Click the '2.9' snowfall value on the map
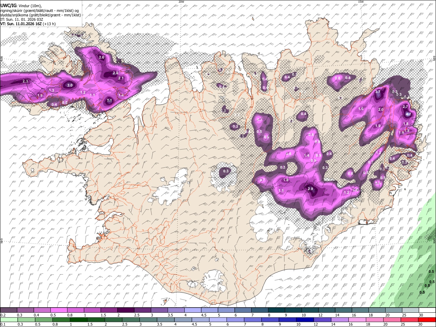 (310, 189)
